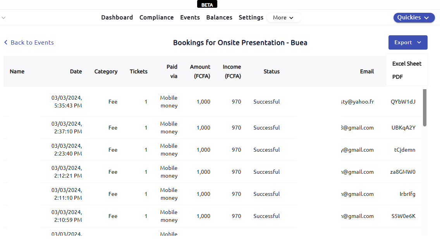Click booking code IrbrIfg
The width and height of the screenshot is (440, 242).
407,194
